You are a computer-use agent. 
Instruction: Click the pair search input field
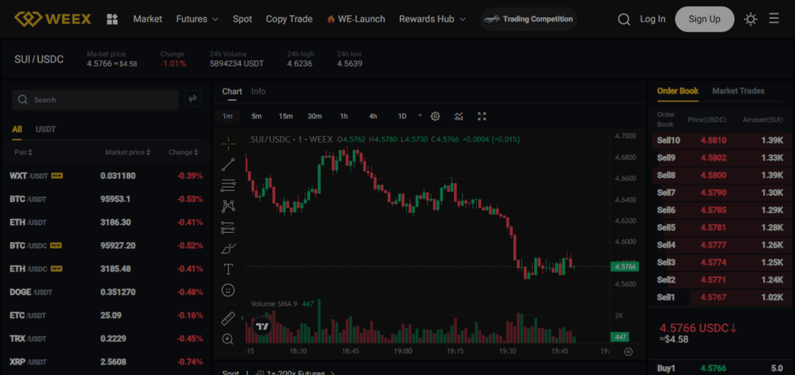coord(95,100)
